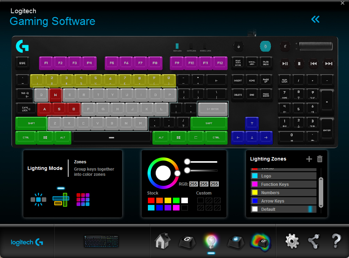349x258 pixels.
Task: Click the left green SHIFT key
Action: coord(31,123)
